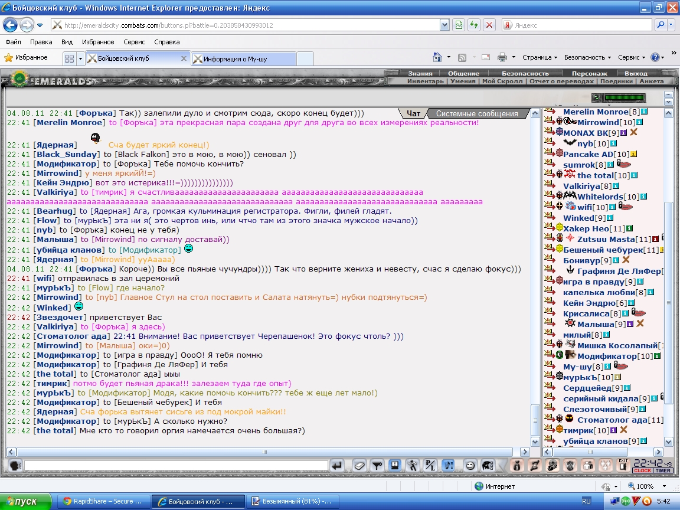Switch to the Информация о Му-шу tab
Image resolution: width=680 pixels, height=510 pixels.
(243, 58)
